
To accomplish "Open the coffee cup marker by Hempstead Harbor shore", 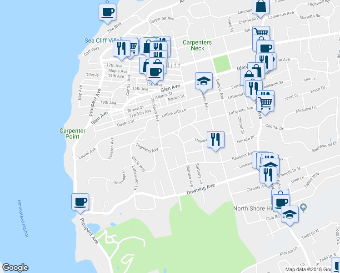I will click(80, 202).
